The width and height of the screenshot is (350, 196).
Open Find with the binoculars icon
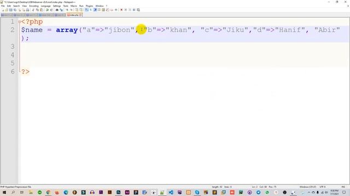[57, 10]
